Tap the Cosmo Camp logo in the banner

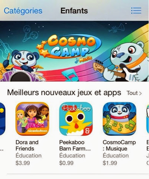coord(69,48)
